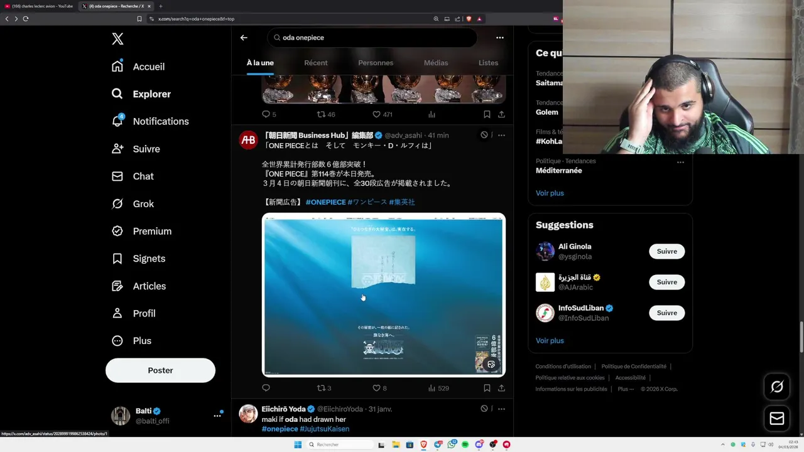Open search options three-dot menu
Viewport: 804px width, 452px height.
coord(500,38)
